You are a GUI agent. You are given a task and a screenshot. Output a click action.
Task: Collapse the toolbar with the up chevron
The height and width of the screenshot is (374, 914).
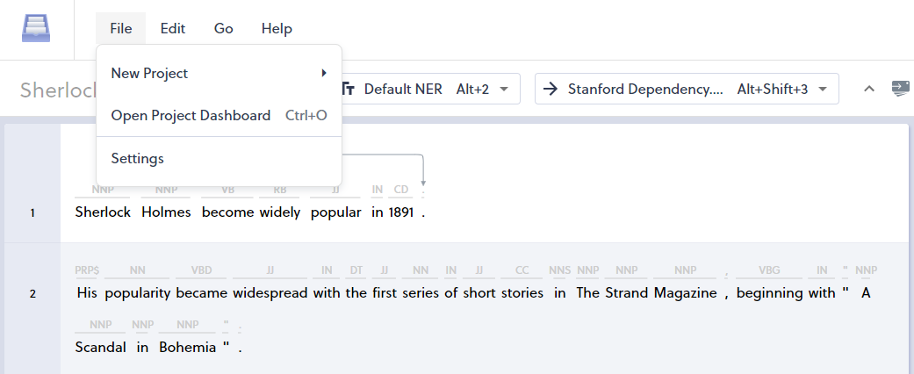coord(869,89)
